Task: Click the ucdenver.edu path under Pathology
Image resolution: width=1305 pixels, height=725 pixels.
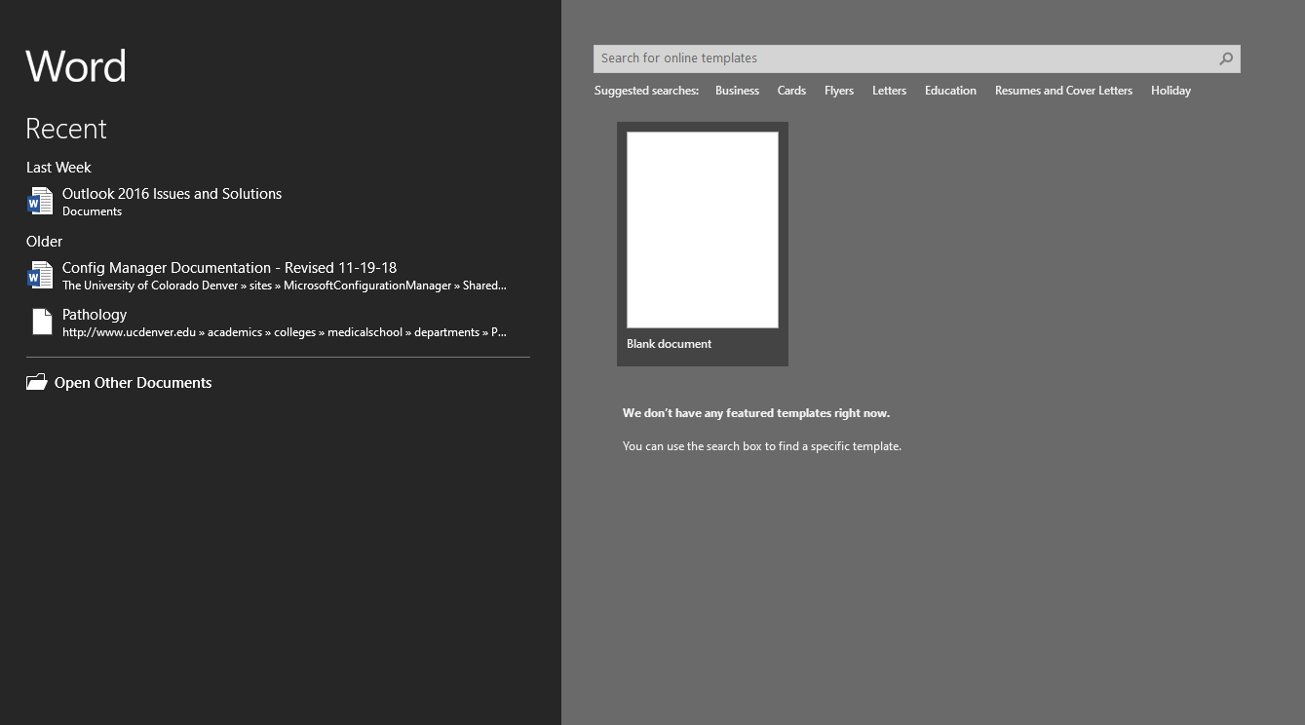Action: point(285,332)
